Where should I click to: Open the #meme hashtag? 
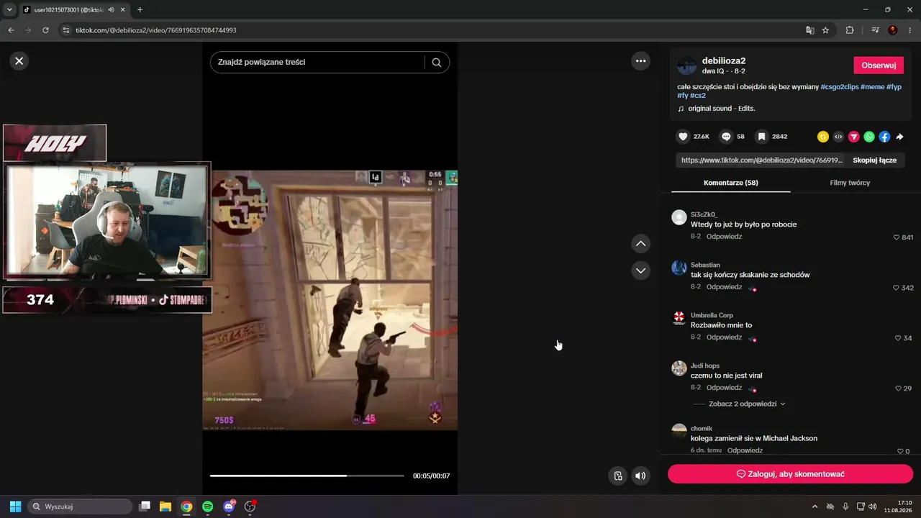[872, 86]
